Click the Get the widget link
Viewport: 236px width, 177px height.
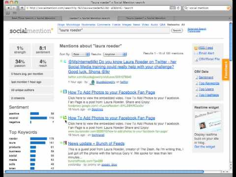tap(205, 147)
